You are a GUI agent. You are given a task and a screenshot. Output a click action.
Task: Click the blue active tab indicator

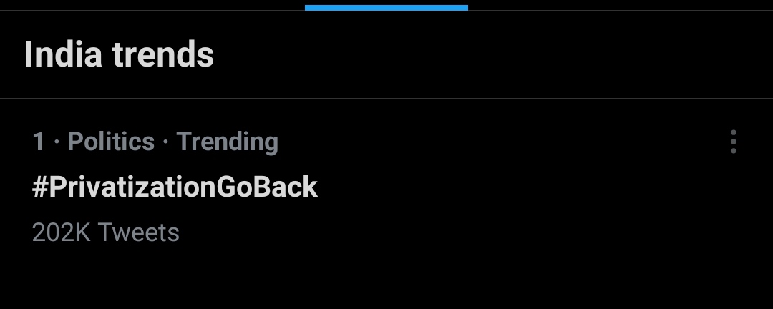386,7
